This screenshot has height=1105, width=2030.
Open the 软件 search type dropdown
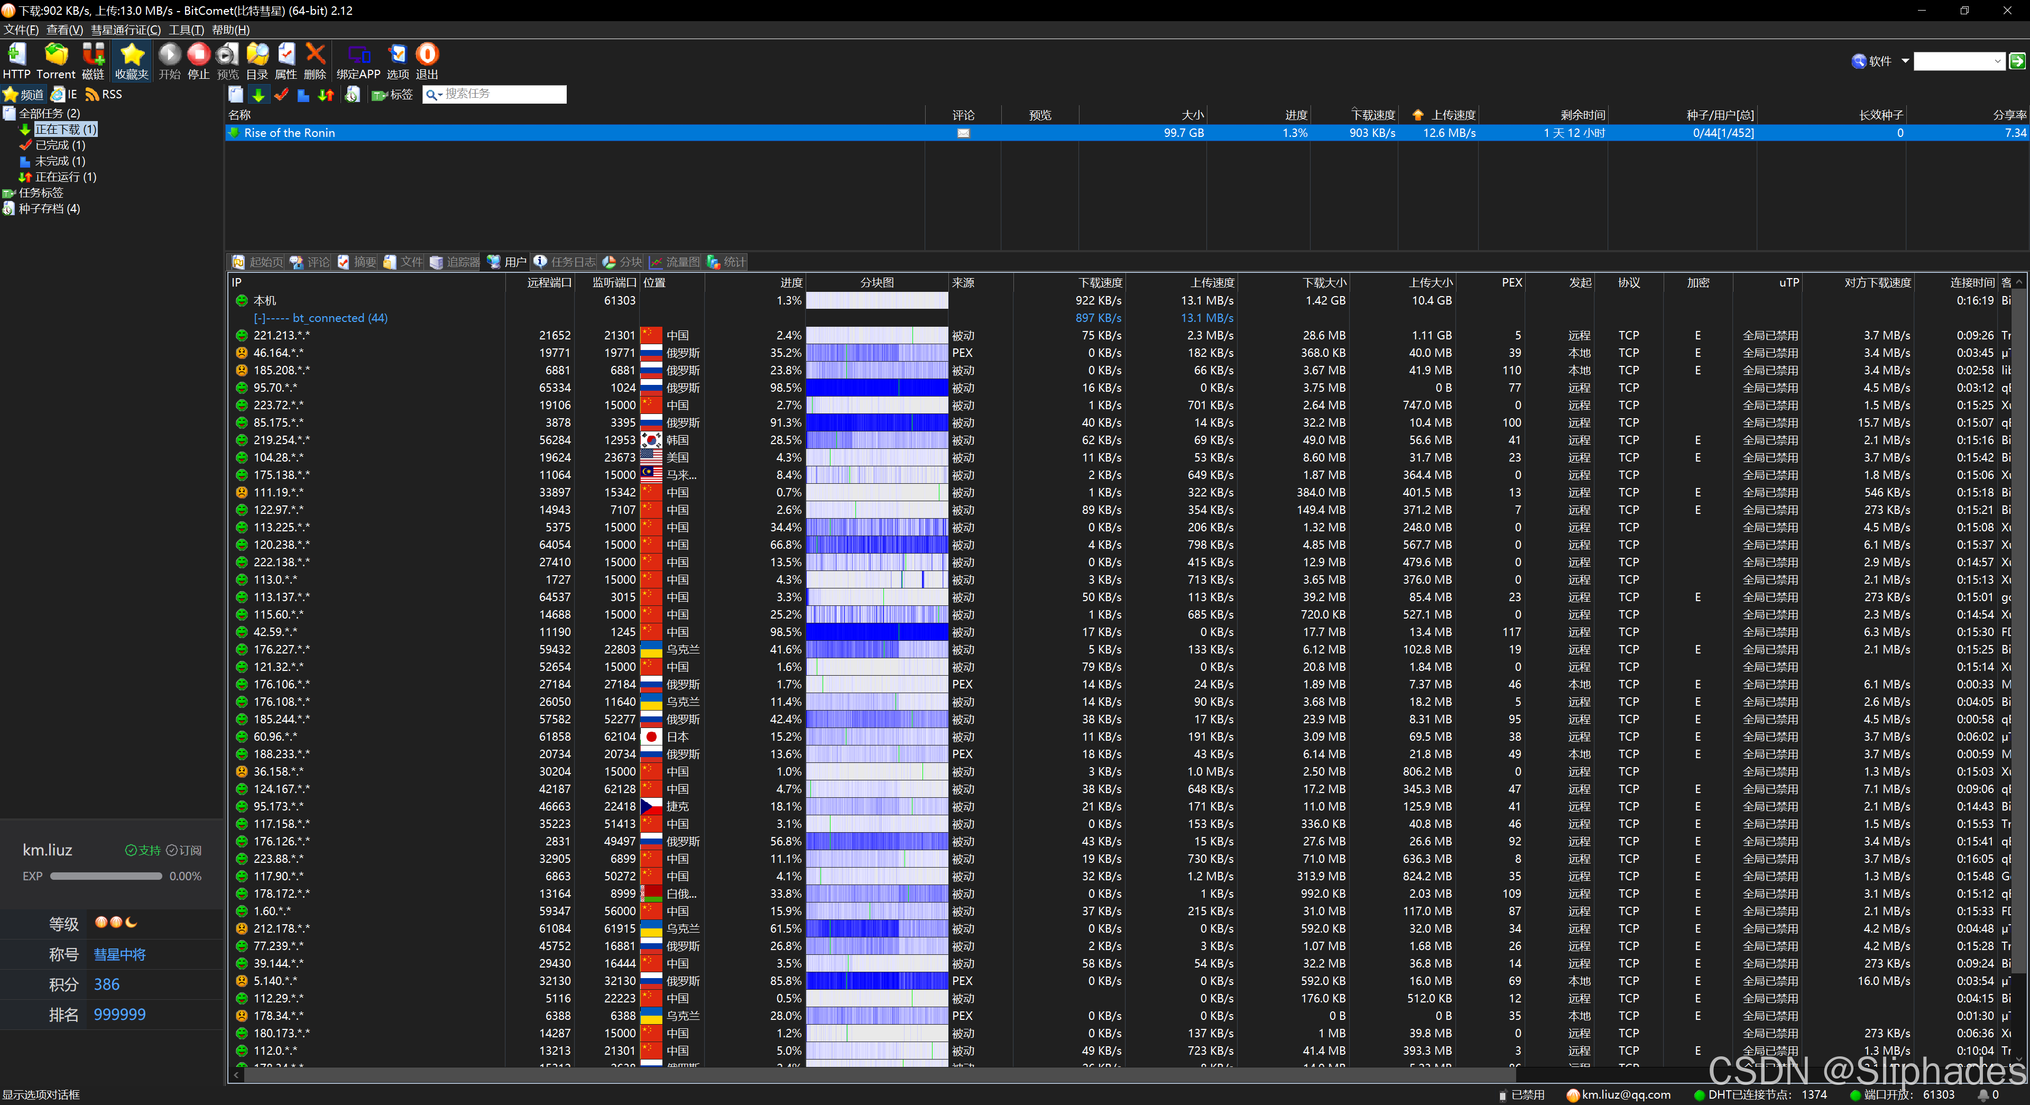[1905, 61]
